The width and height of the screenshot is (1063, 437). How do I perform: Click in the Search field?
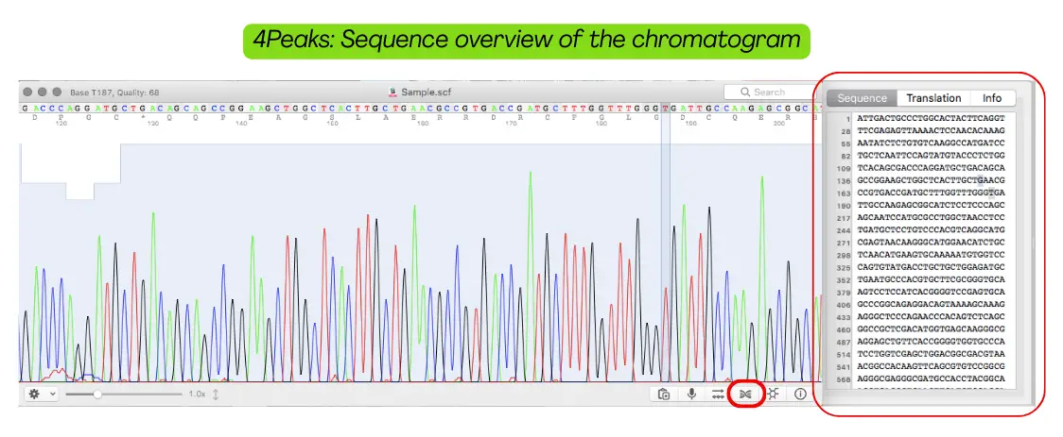tap(771, 92)
